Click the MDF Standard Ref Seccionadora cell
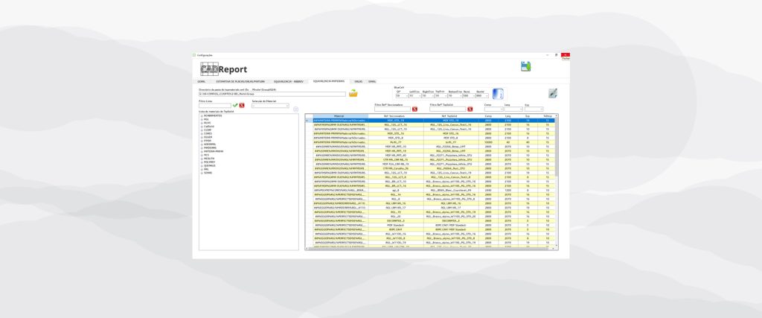Viewport: 762px width, 318px height. click(395, 225)
